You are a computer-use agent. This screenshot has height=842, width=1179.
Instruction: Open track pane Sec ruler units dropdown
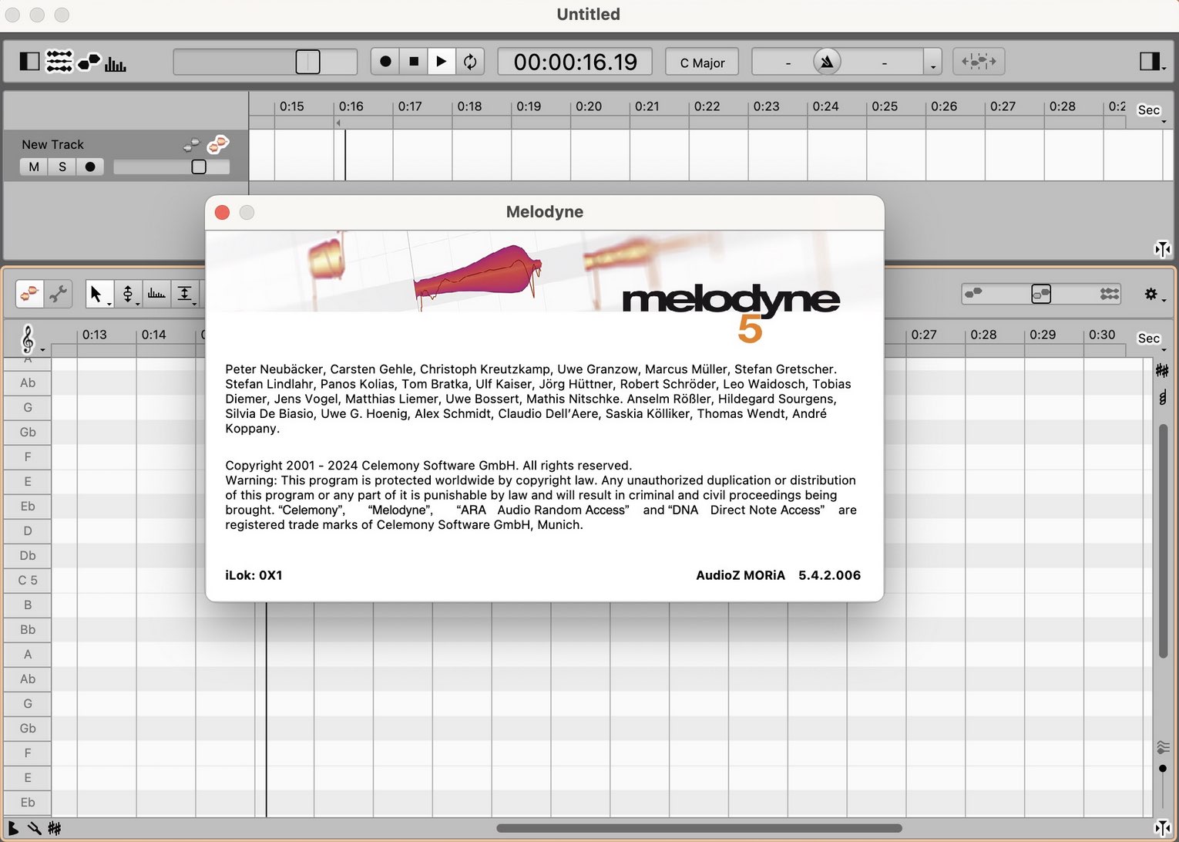tap(1152, 111)
